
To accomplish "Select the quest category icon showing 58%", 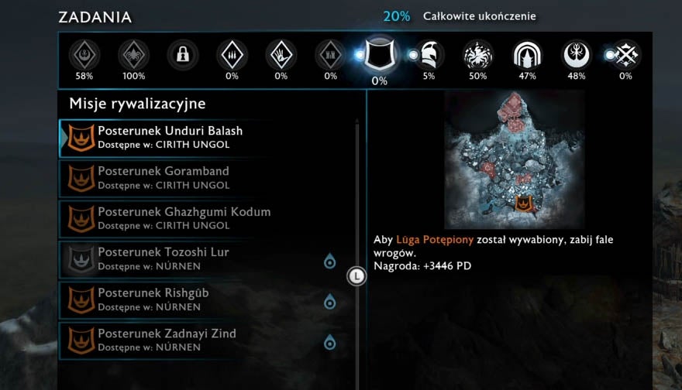I will (84, 55).
